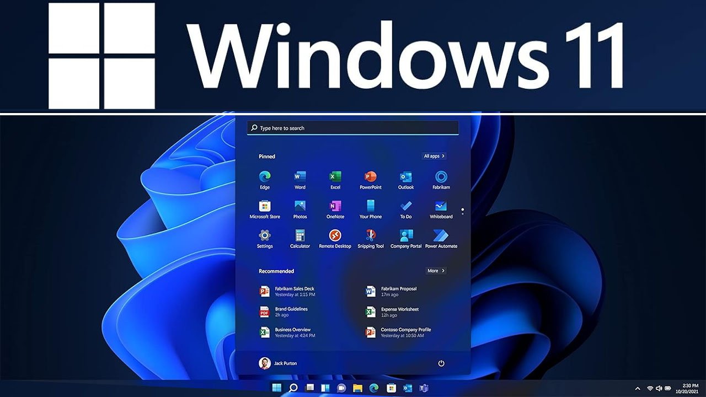
Task: Open Jack Purton user account menu
Action: tap(278, 363)
